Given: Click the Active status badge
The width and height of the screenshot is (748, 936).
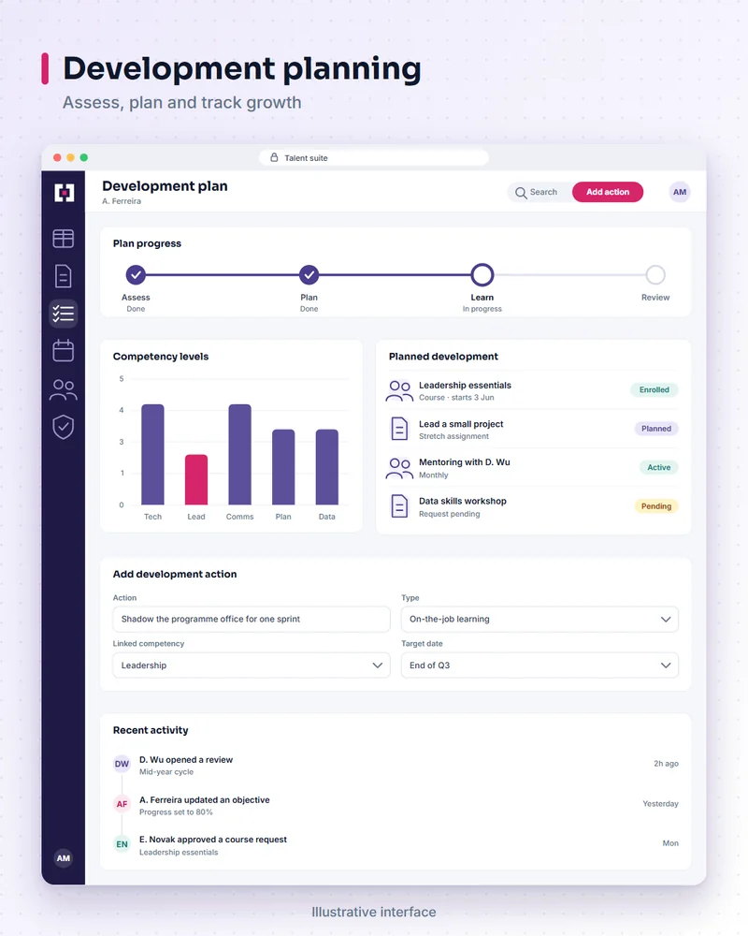Looking at the screenshot, I should [658, 467].
